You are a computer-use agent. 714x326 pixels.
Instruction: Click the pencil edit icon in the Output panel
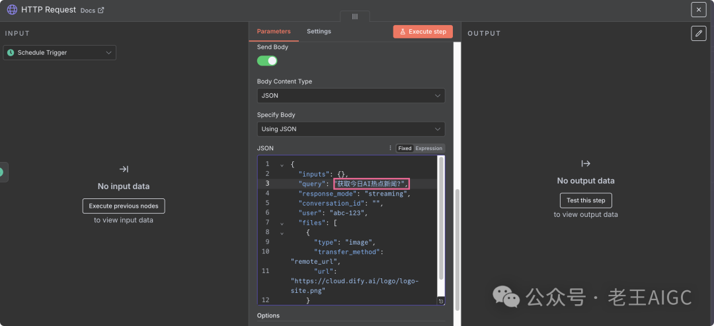(699, 33)
